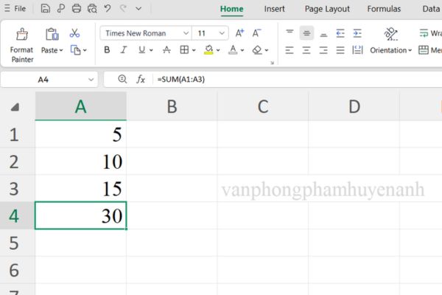Justify text alignment
Viewport: 442px width, 295px height.
[x=340, y=50]
